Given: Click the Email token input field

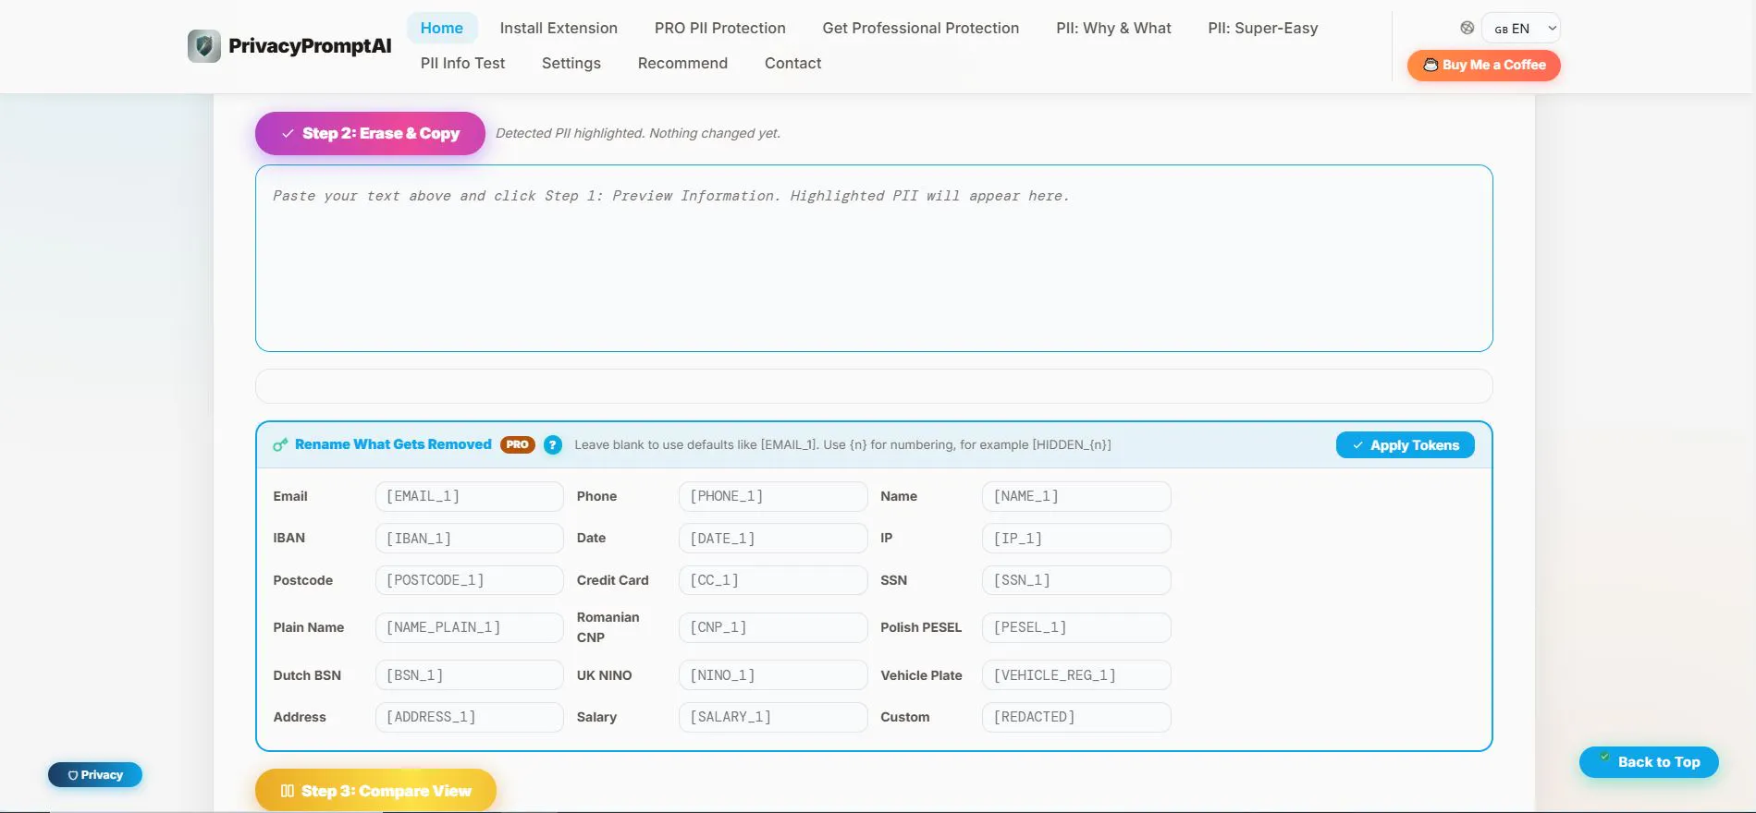Looking at the screenshot, I should (x=470, y=496).
